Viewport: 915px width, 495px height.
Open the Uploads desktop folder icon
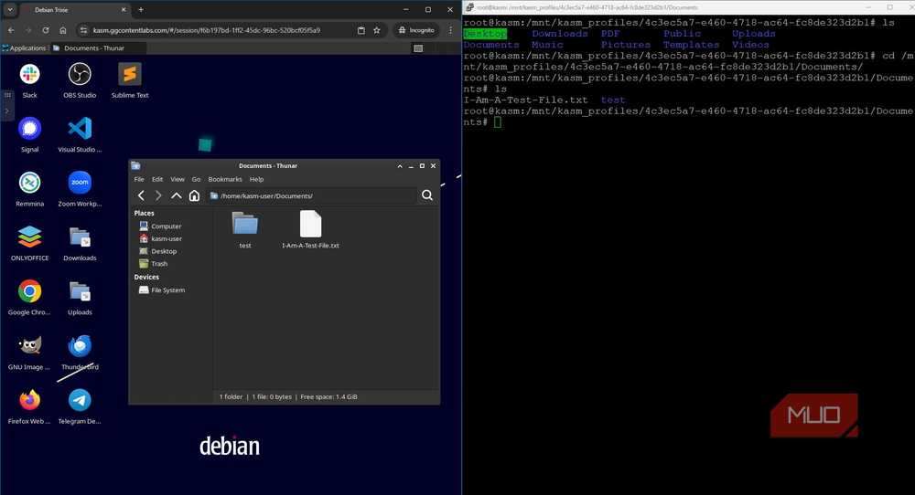click(80, 291)
